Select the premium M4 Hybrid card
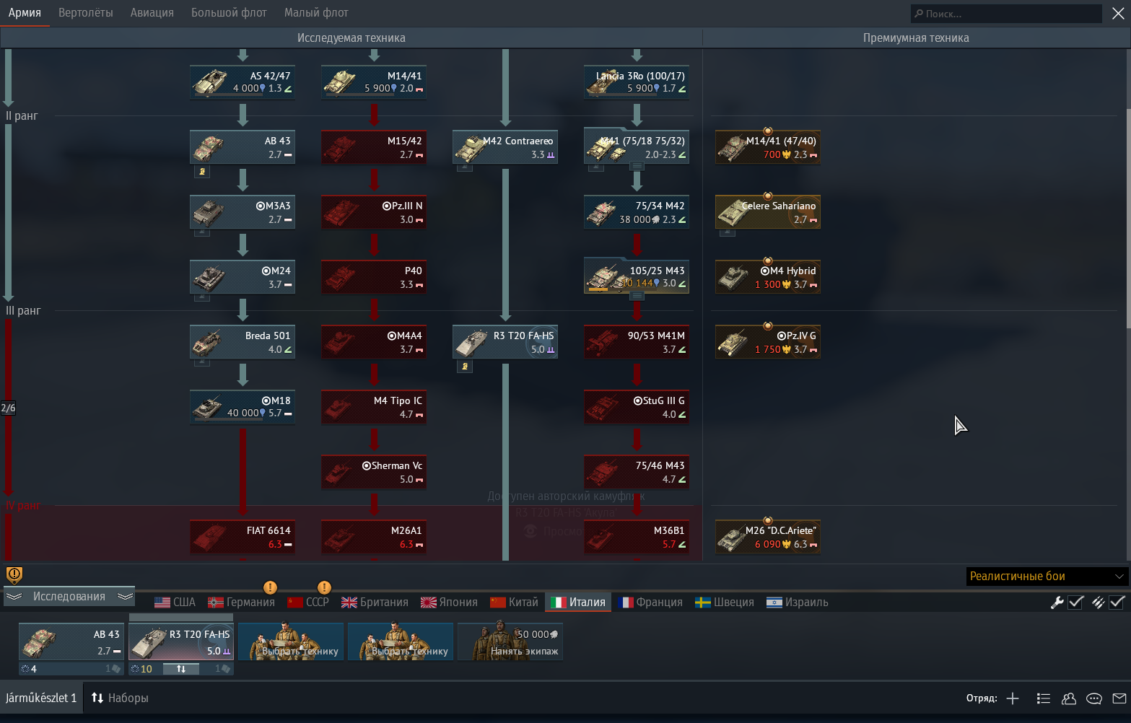Image resolution: width=1131 pixels, height=723 pixels. pos(768,277)
